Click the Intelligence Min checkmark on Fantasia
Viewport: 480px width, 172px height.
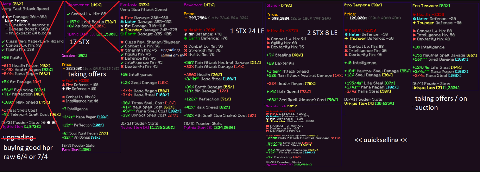[122, 62]
